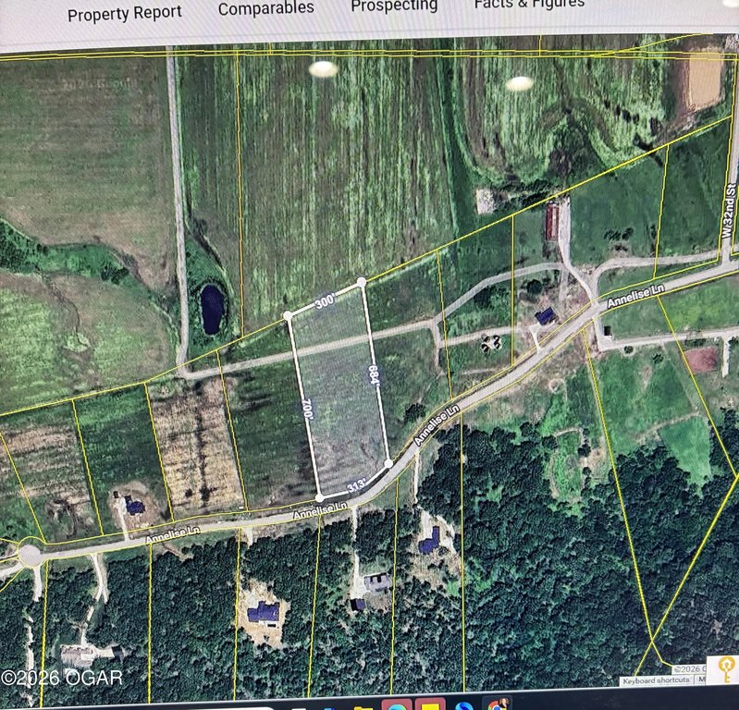Screen dimensions: 739x710
Task: Click the 300' boundary dimension label
Action: coord(324,300)
